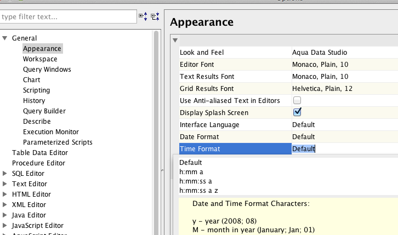Select the General tree label
This screenshot has height=235, width=398.
pos(24,38)
